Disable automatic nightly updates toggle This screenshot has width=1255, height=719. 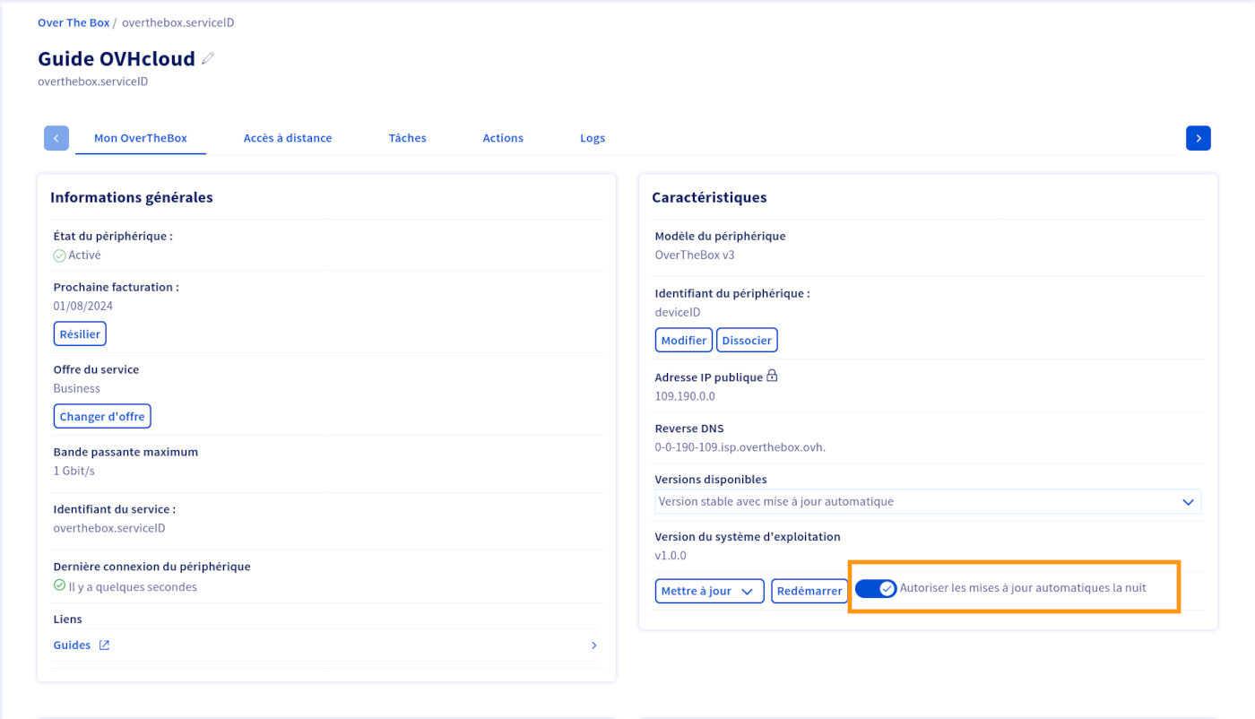(x=875, y=589)
